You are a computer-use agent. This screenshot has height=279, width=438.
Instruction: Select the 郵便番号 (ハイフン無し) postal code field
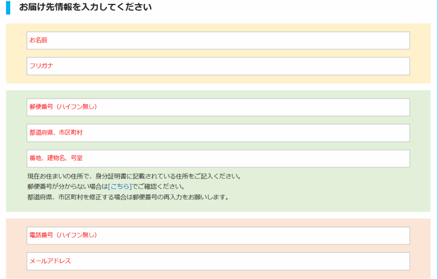point(218,107)
